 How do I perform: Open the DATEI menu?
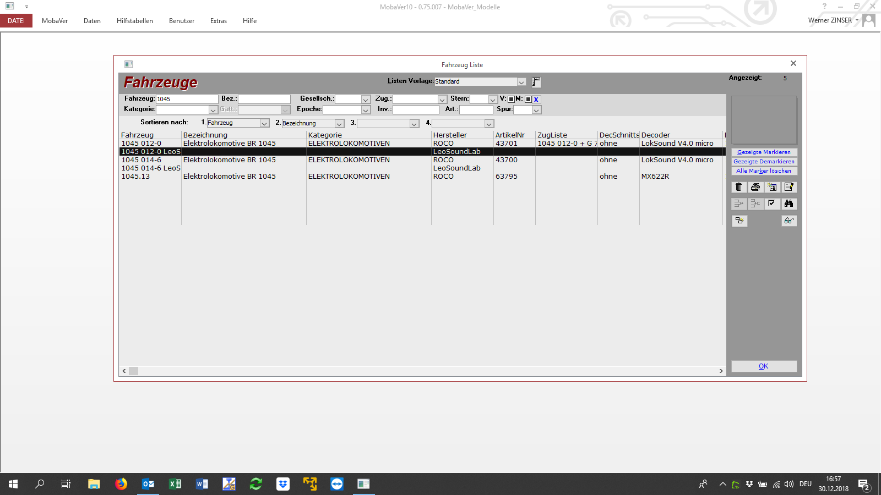tap(16, 21)
